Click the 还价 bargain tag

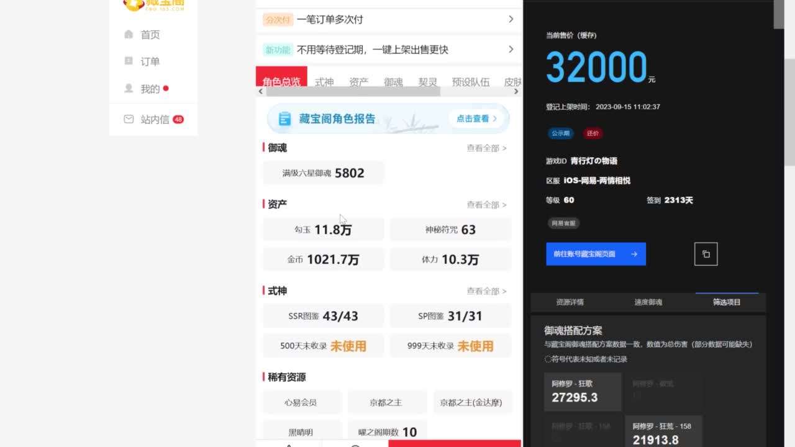click(593, 133)
